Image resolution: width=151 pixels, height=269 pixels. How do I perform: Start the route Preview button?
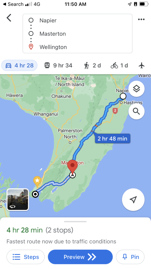[x=80, y=257]
